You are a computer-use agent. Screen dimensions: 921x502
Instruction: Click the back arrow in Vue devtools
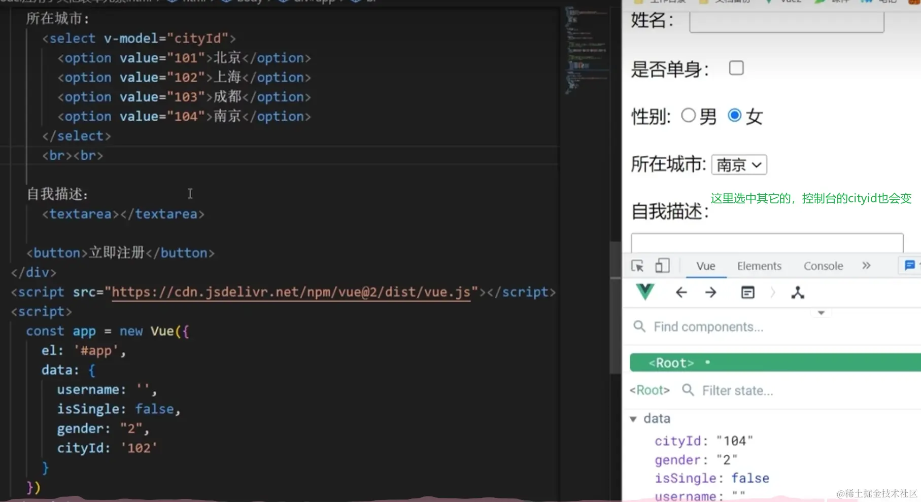coord(681,293)
